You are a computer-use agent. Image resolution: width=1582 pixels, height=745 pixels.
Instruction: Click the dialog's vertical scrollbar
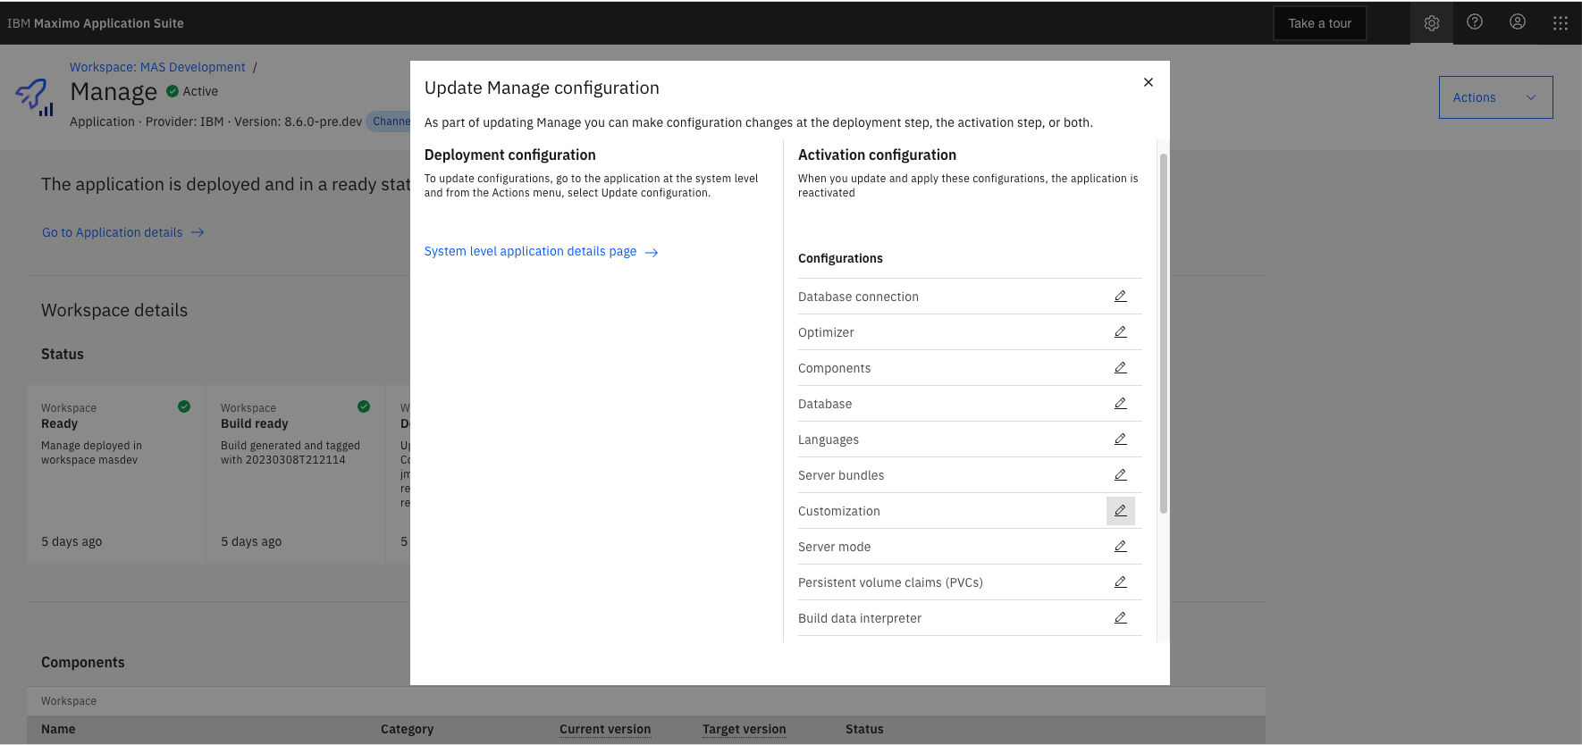tap(1163, 333)
